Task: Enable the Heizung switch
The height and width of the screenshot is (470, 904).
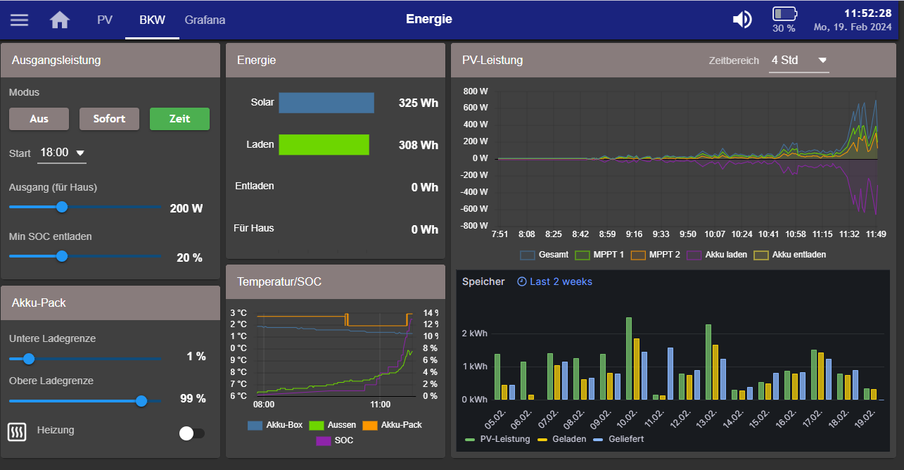Action: (x=191, y=433)
